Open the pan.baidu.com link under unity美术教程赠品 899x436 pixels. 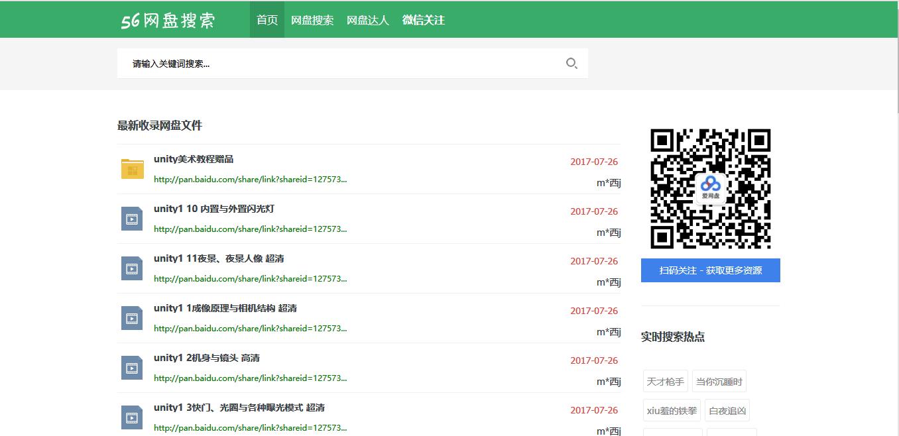pyautogui.click(x=250, y=179)
